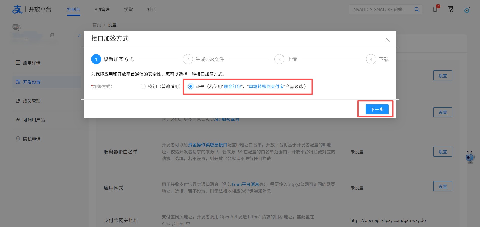Click 设置 button for 服务器IP白名单
Image resolution: width=480 pixels, height=227 pixels.
point(443,152)
